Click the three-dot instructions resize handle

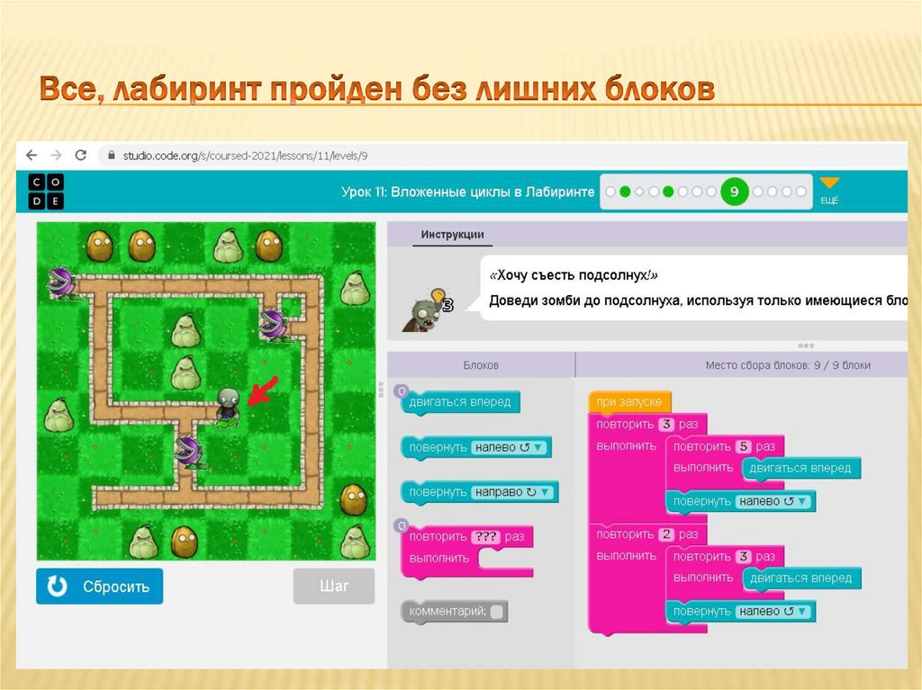806,345
